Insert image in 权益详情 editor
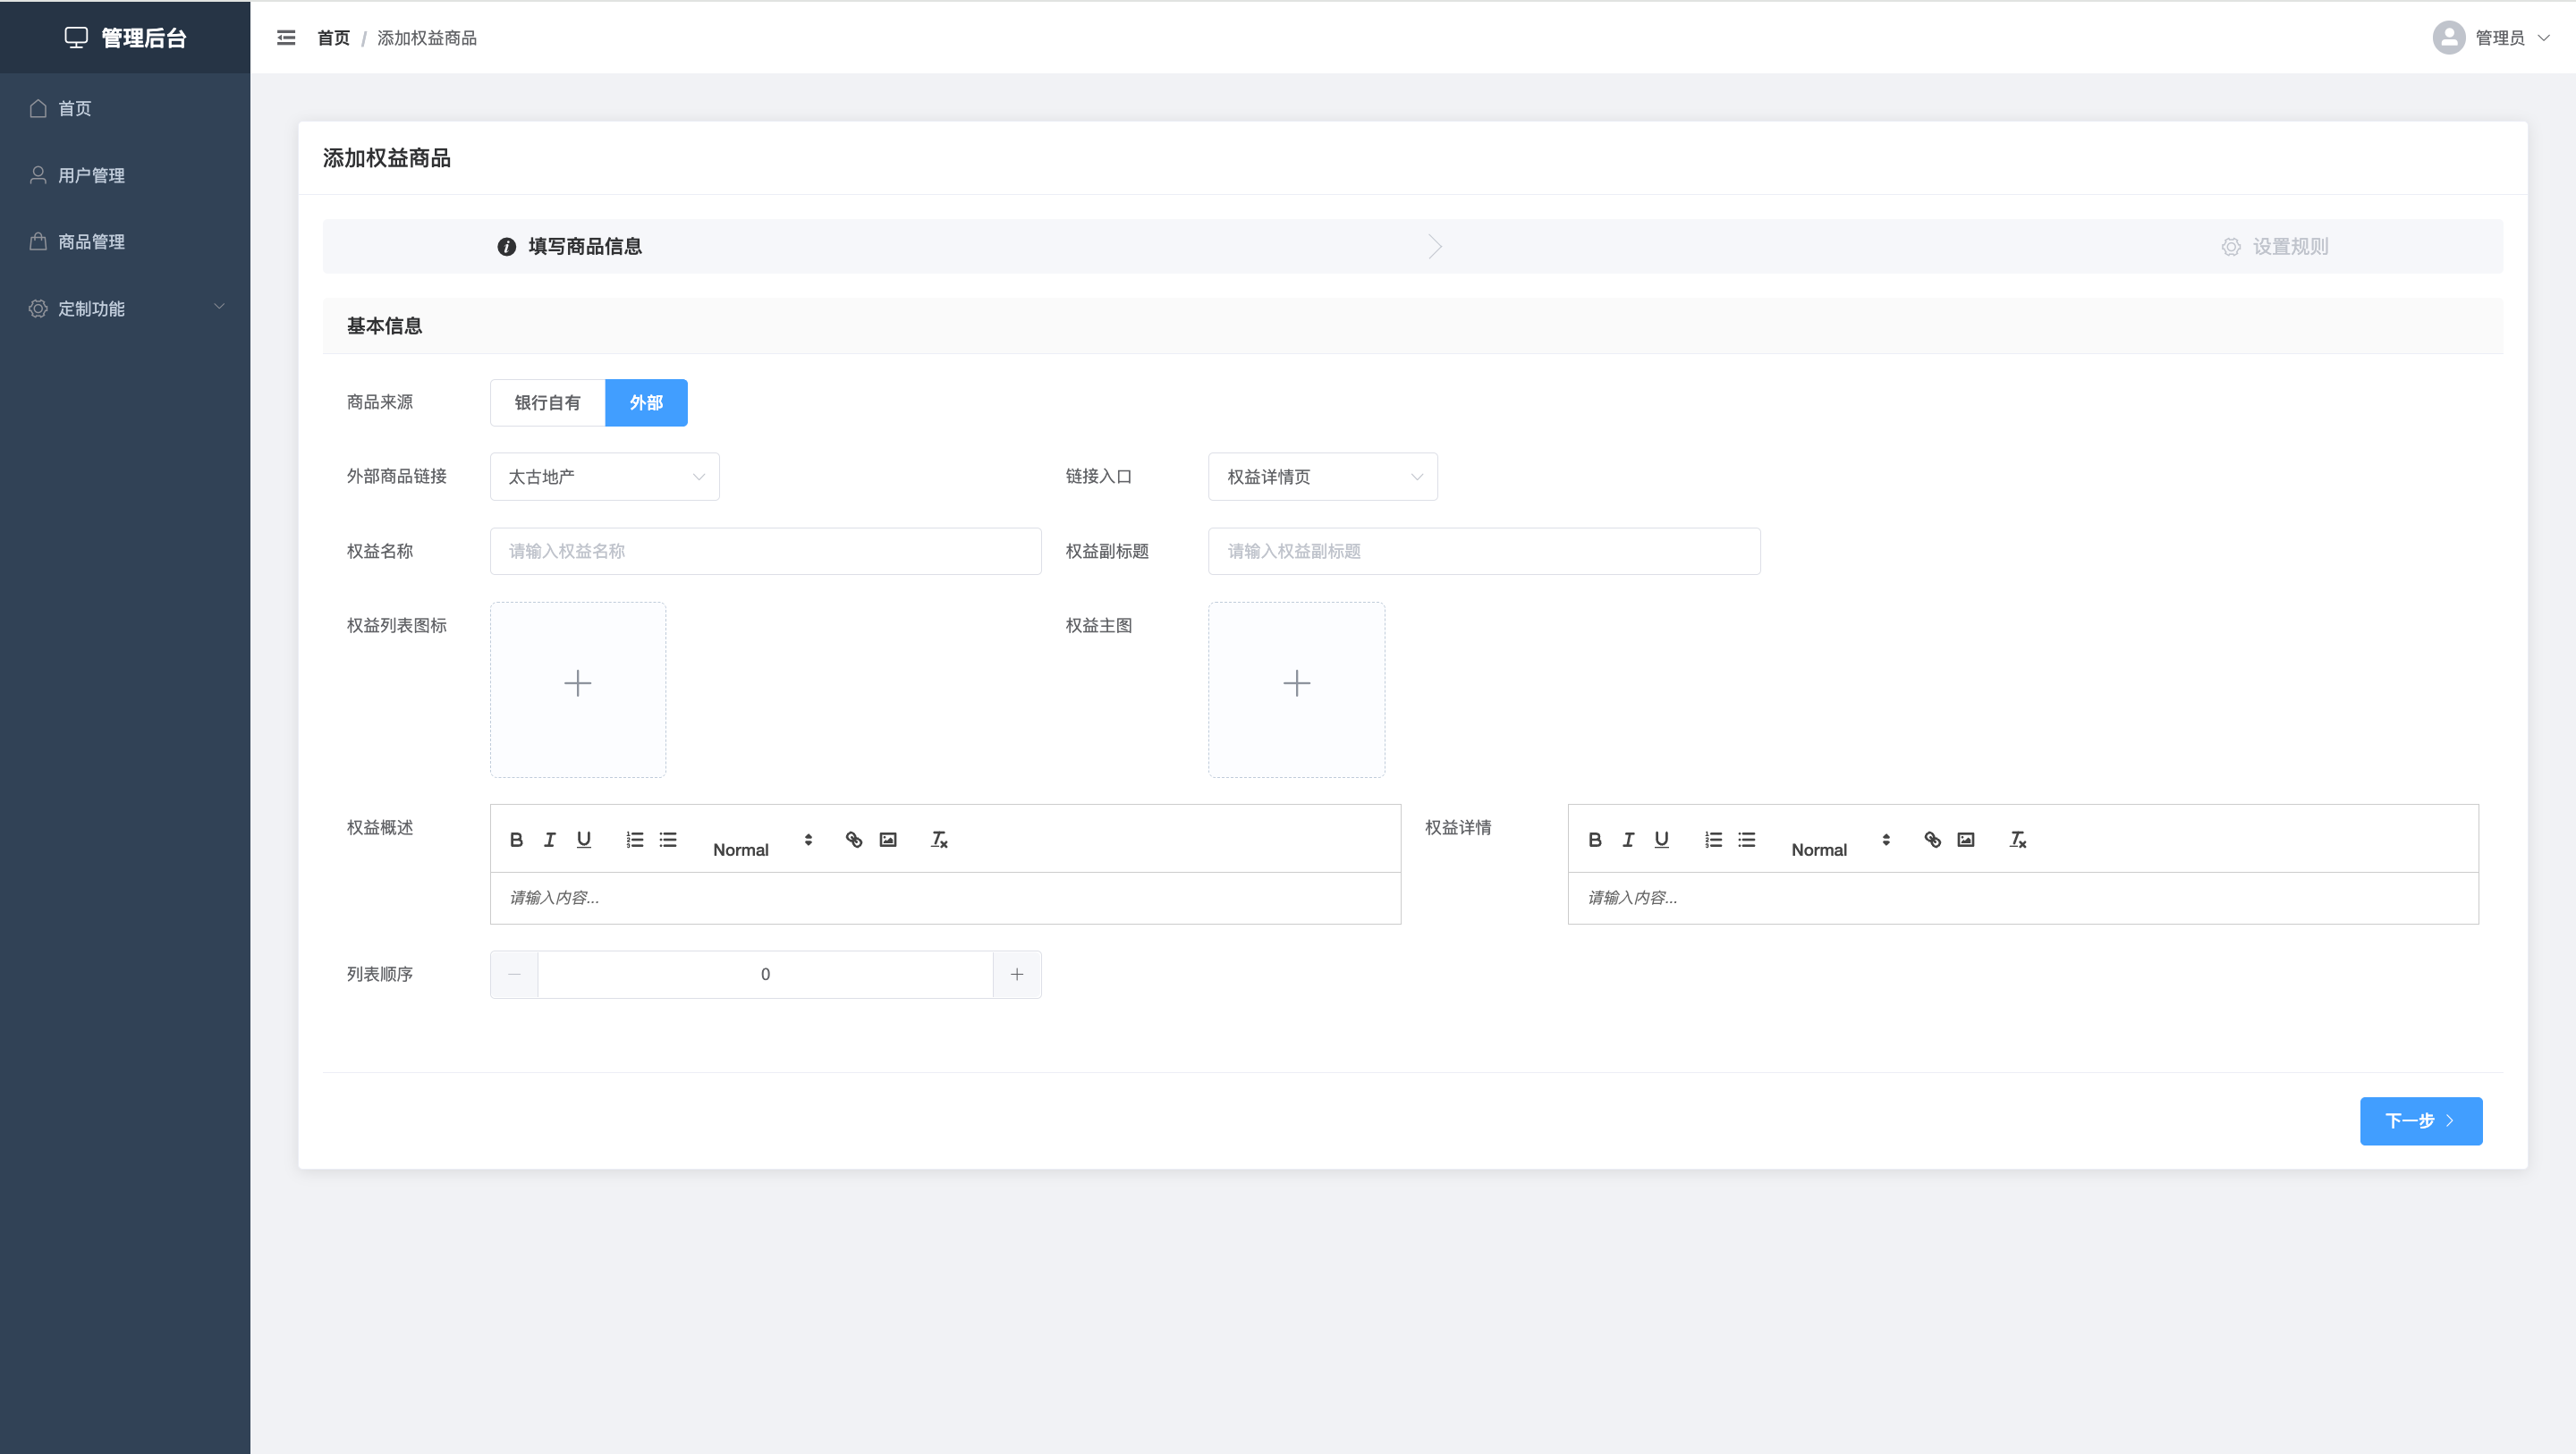The width and height of the screenshot is (2576, 1454). point(1966,839)
